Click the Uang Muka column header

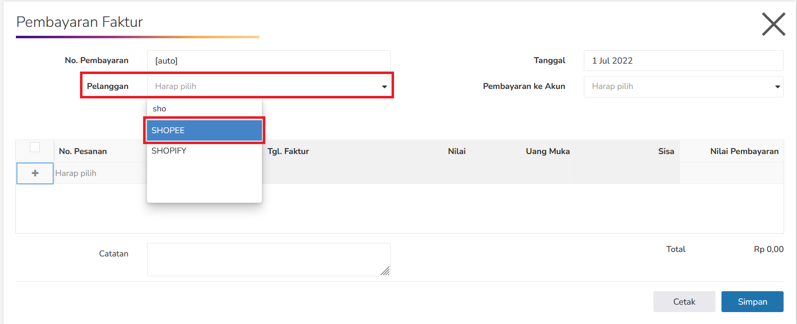pyautogui.click(x=548, y=151)
